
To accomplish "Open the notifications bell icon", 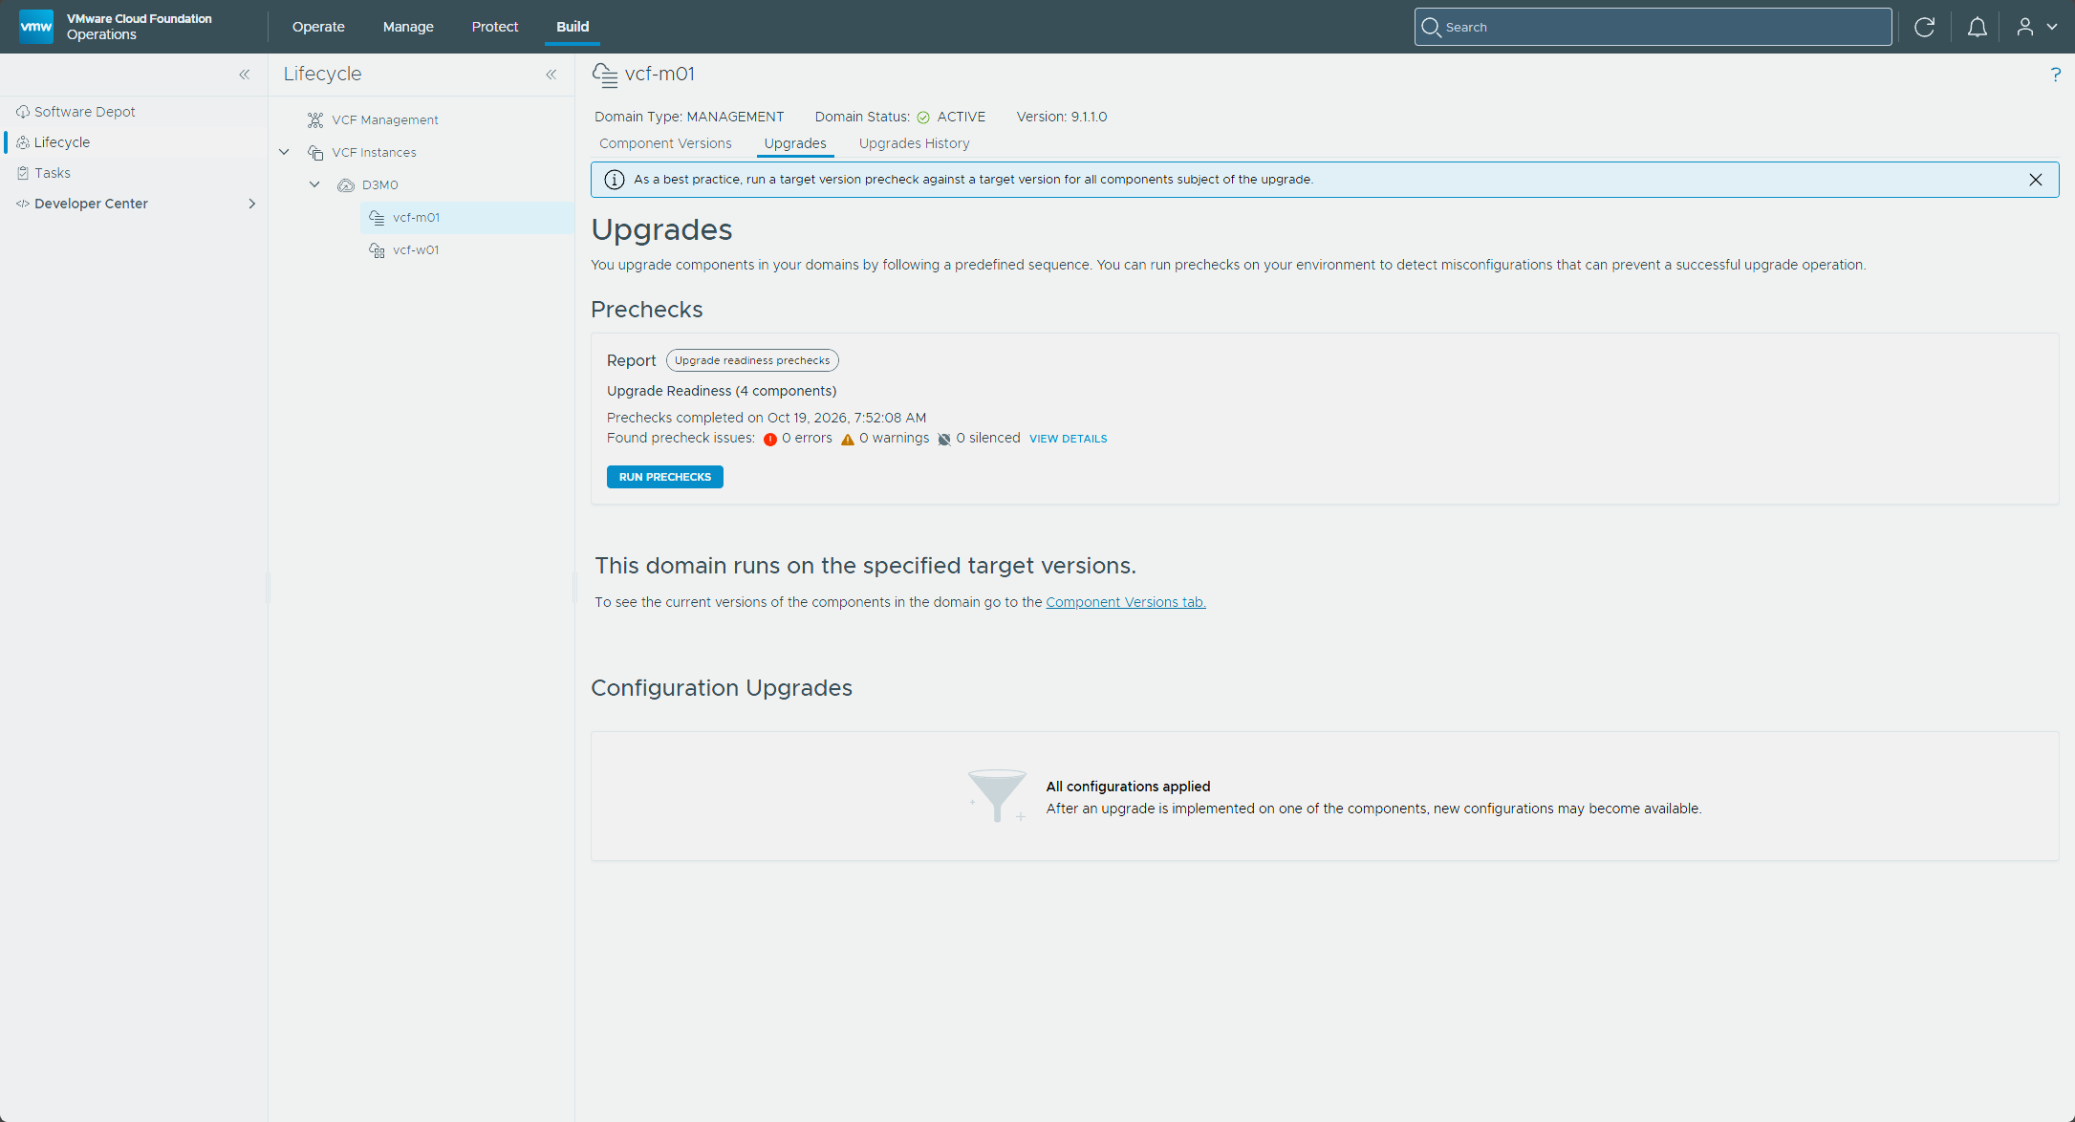I will [1977, 27].
